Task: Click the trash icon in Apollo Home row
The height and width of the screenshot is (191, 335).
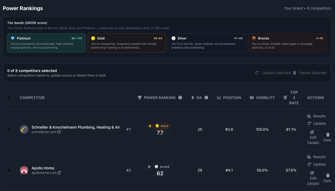Action: pos(328,175)
